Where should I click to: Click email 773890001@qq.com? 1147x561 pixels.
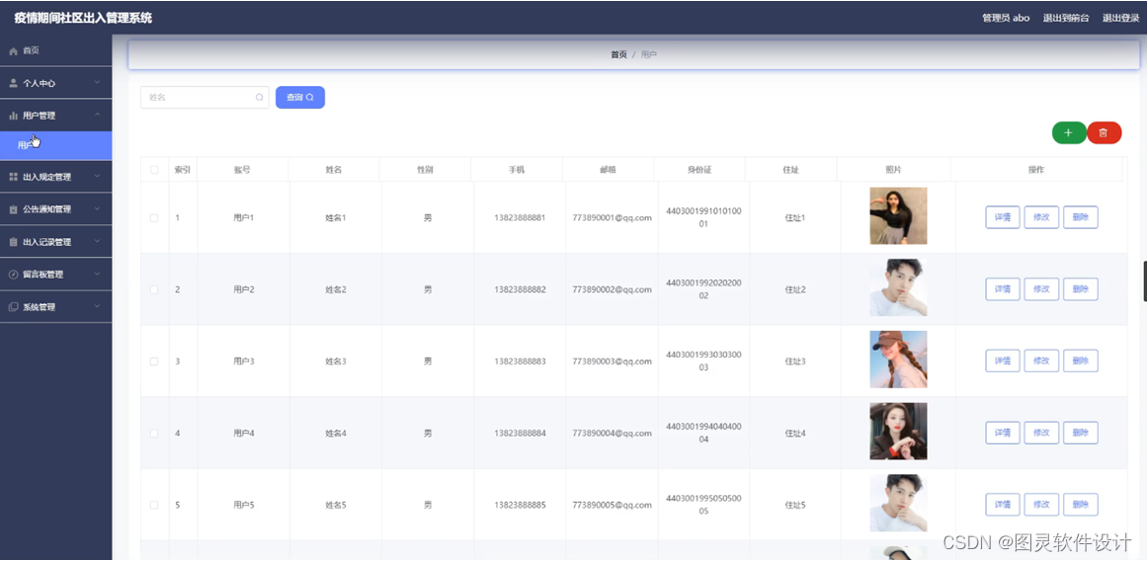coord(612,218)
